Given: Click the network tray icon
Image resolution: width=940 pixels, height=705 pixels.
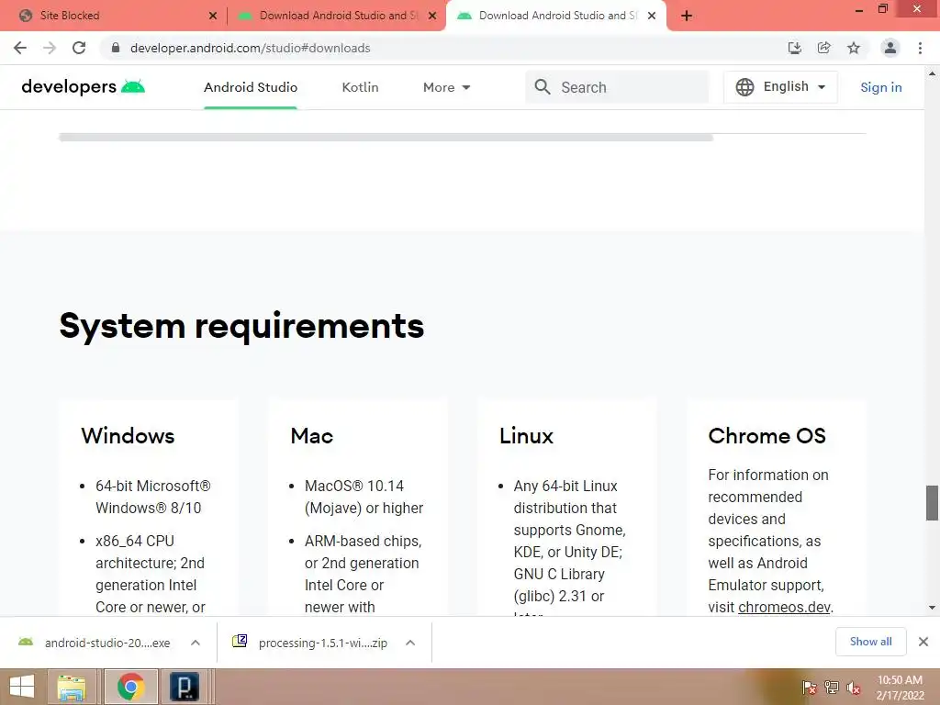Looking at the screenshot, I should pyautogui.click(x=832, y=688).
